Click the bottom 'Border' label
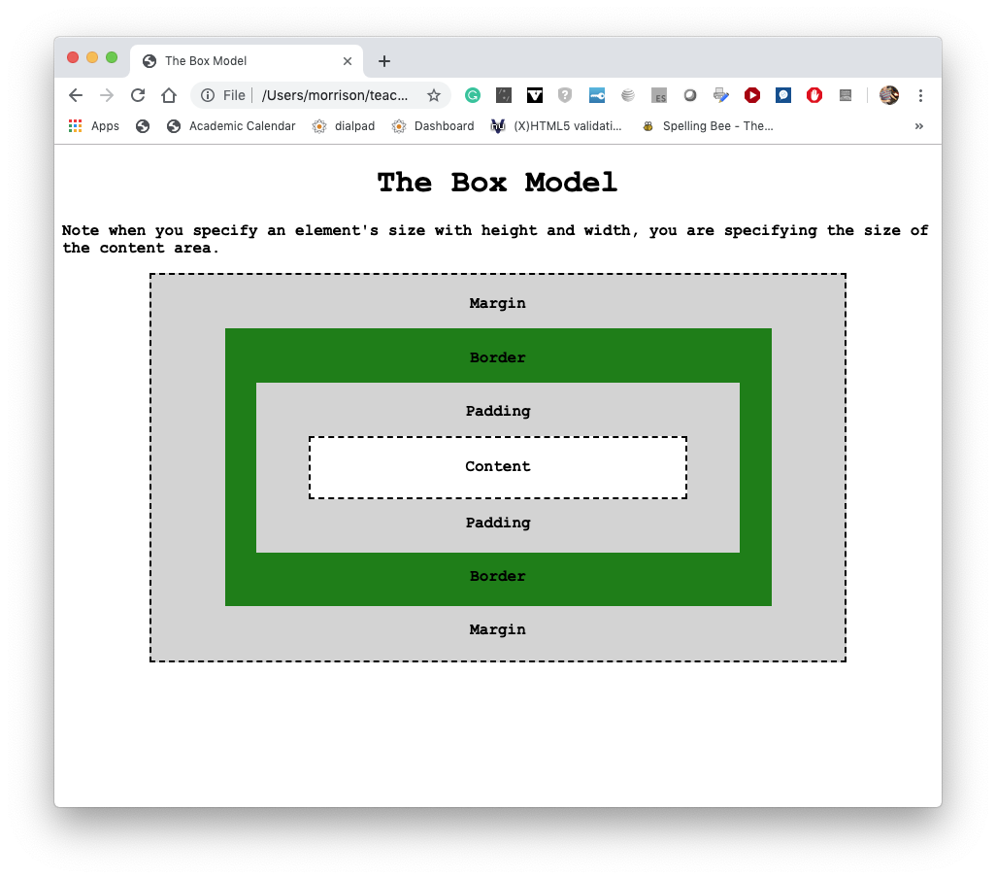Image resolution: width=996 pixels, height=879 pixels. [497, 576]
